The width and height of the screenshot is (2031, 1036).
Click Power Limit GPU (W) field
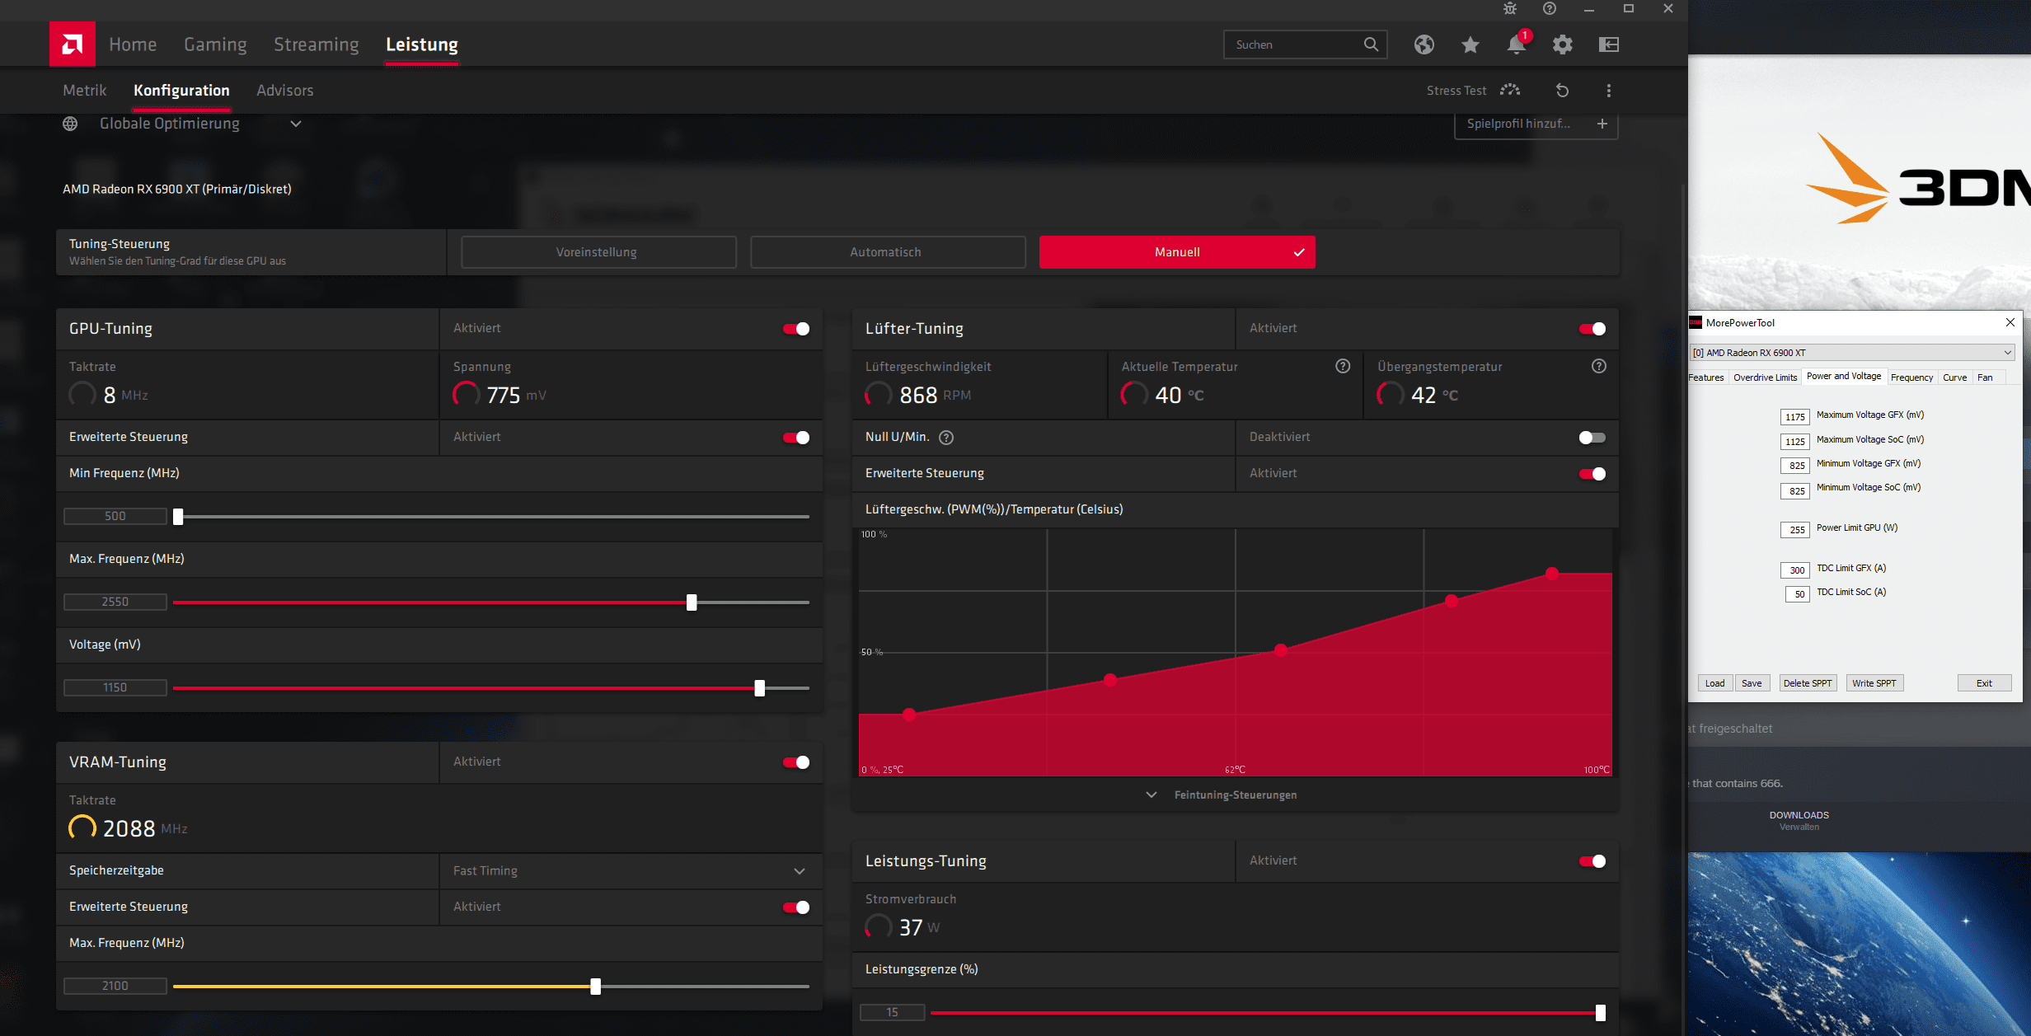click(1796, 530)
